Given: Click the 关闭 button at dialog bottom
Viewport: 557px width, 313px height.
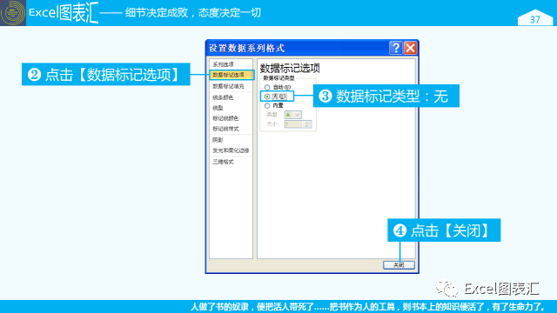Looking at the screenshot, I should point(399,265).
